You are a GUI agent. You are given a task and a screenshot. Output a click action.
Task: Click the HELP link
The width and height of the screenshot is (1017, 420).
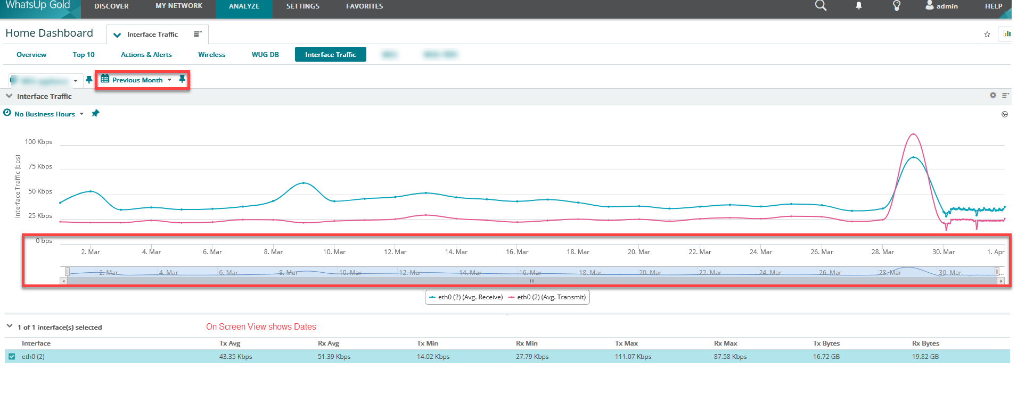(x=994, y=6)
